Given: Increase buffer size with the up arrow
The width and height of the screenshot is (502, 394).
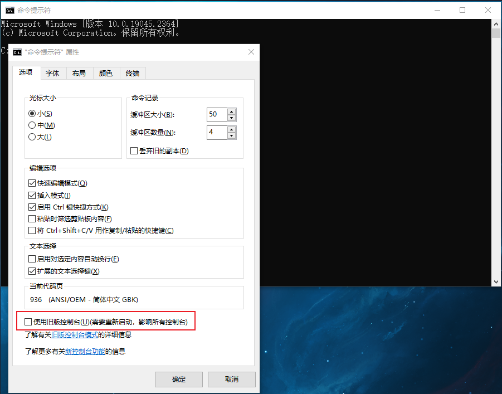Looking at the screenshot, I should [232, 111].
